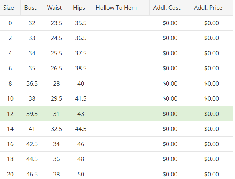Click hips value 40 in size 8 row
Screen dimensions: 235x179
tap(81, 83)
